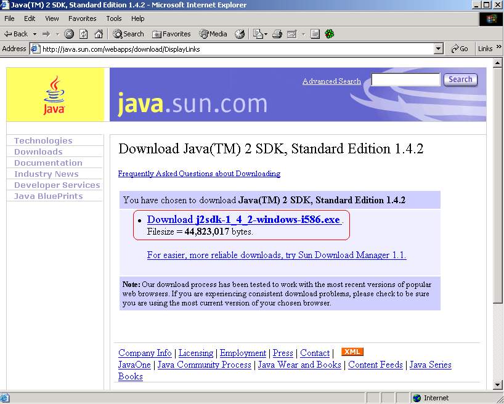Click the Print icon
Viewport: 504px width, 404px height.
click(277, 34)
